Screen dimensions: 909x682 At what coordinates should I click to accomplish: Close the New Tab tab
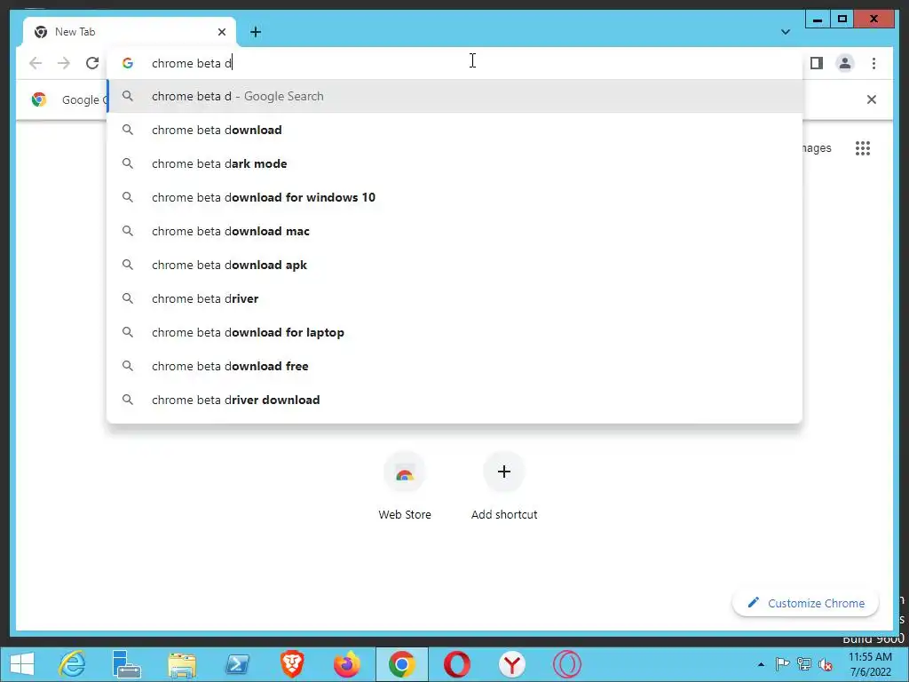point(221,32)
